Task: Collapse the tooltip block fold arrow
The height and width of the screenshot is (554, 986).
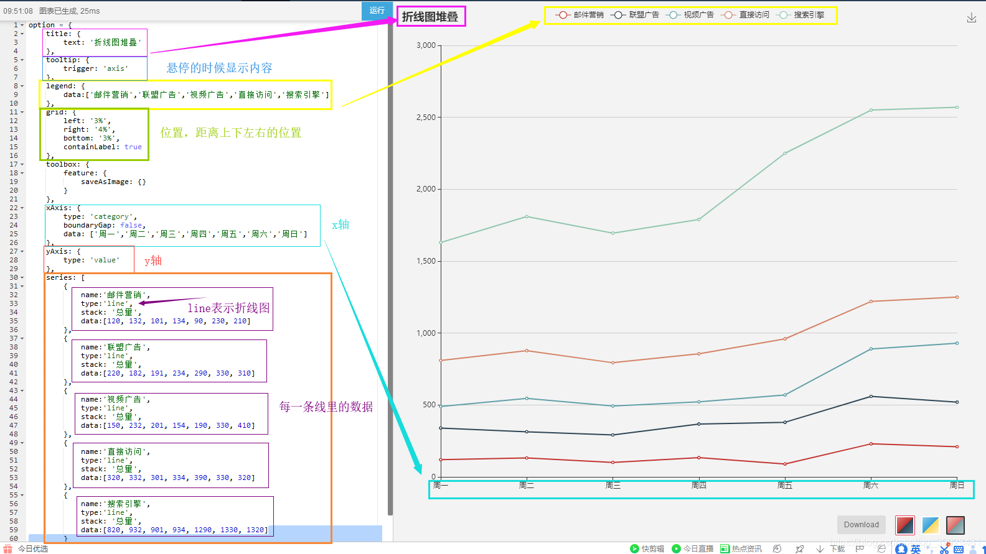Action: tap(22, 60)
